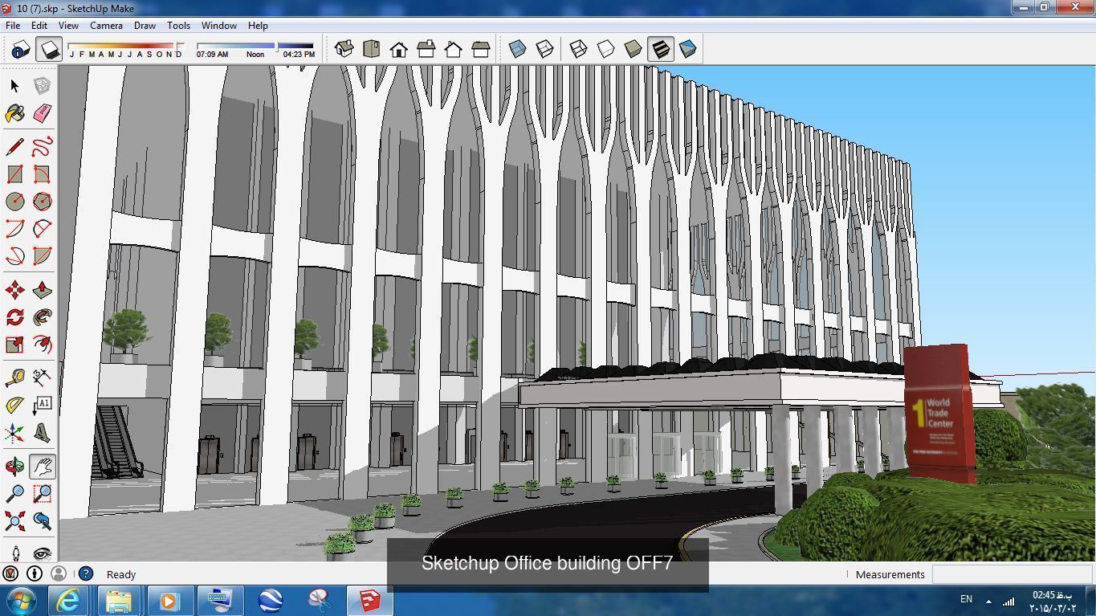Image resolution: width=1096 pixels, height=616 pixels.
Task: Choose the Rotated Rectangle tool
Action: click(x=42, y=174)
